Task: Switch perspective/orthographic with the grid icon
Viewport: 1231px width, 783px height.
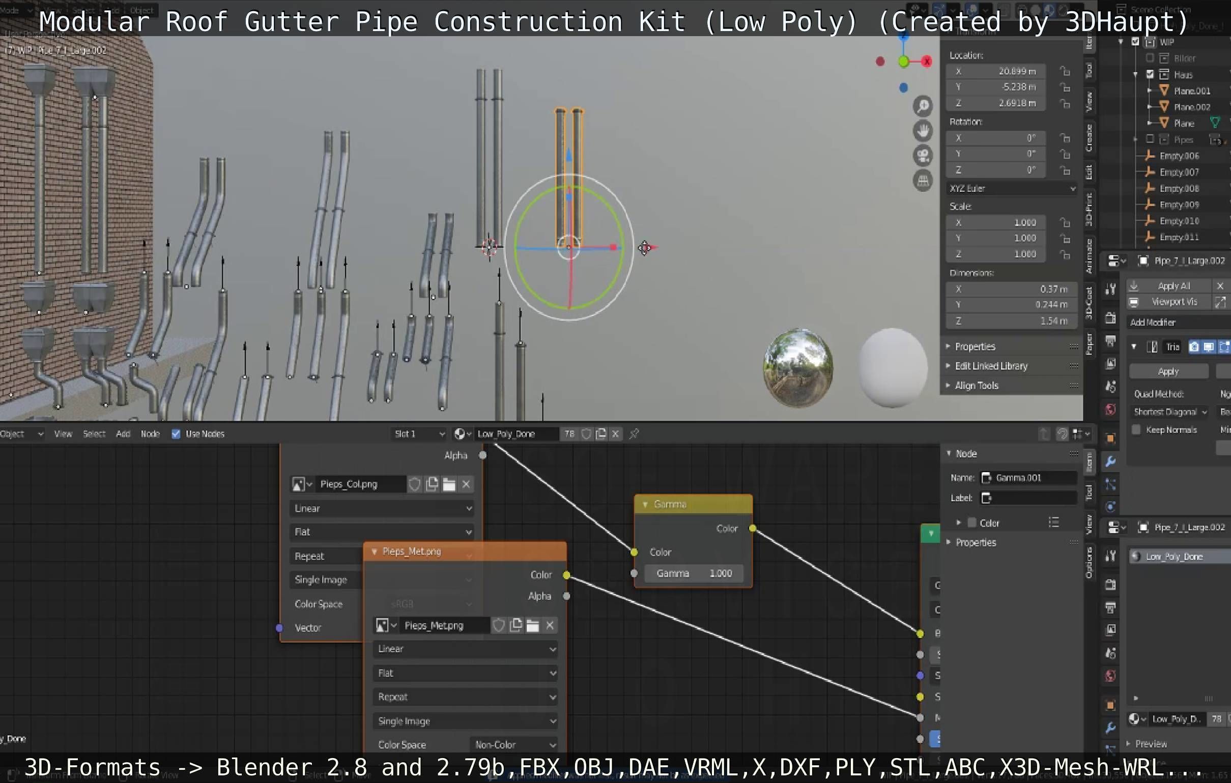Action: point(923,181)
